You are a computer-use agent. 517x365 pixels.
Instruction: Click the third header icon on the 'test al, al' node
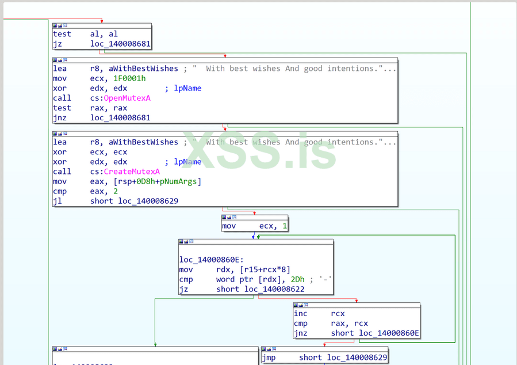point(66,25)
